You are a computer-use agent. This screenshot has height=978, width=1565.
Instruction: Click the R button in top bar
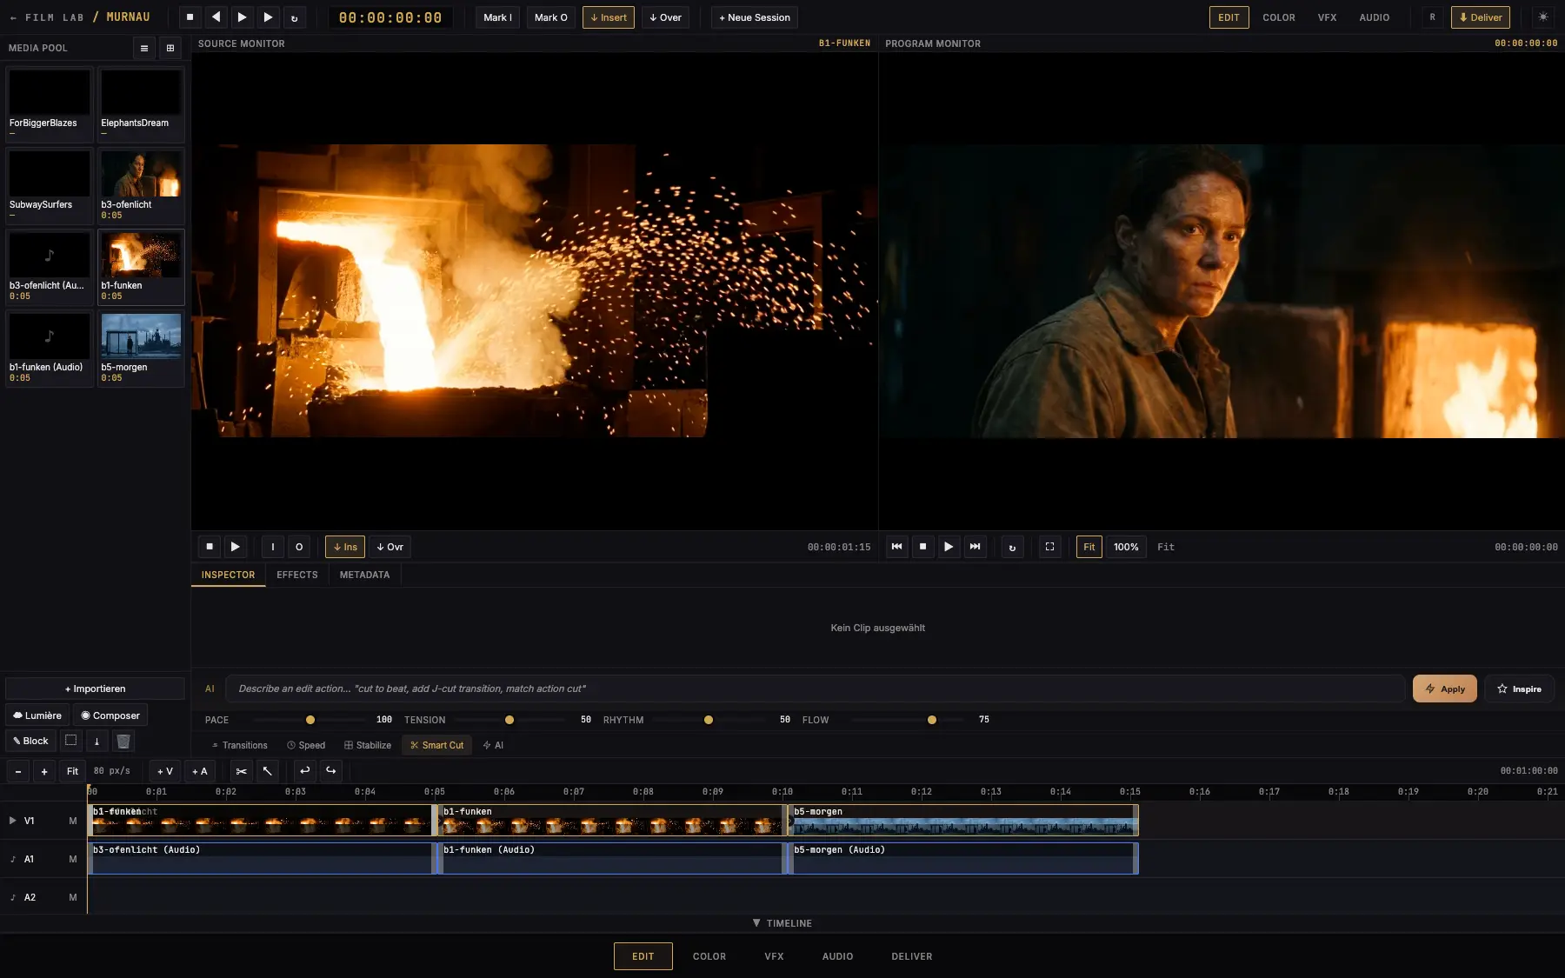pos(1433,17)
